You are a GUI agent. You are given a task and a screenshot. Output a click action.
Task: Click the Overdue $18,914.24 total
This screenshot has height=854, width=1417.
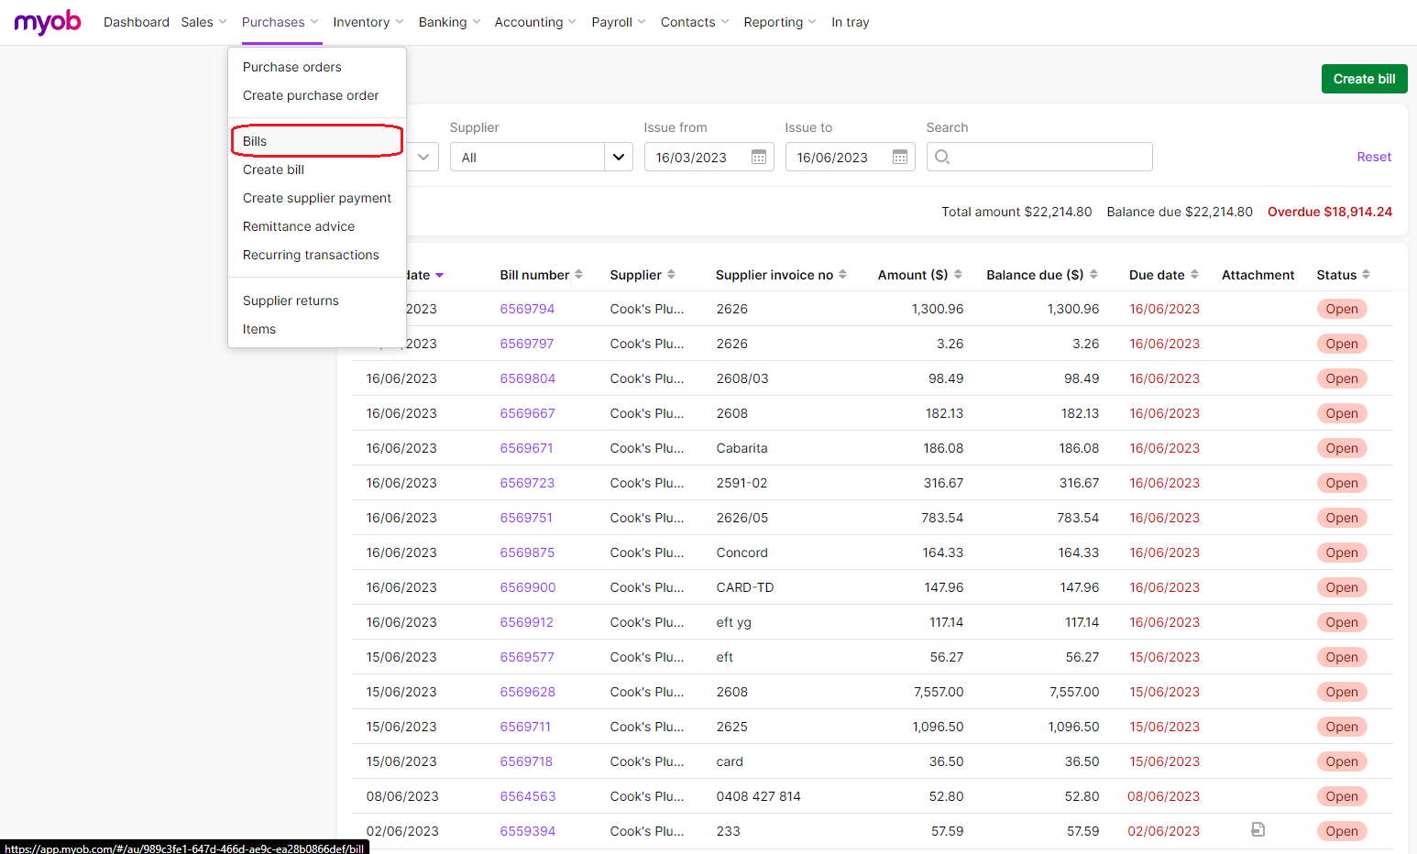[x=1330, y=212]
